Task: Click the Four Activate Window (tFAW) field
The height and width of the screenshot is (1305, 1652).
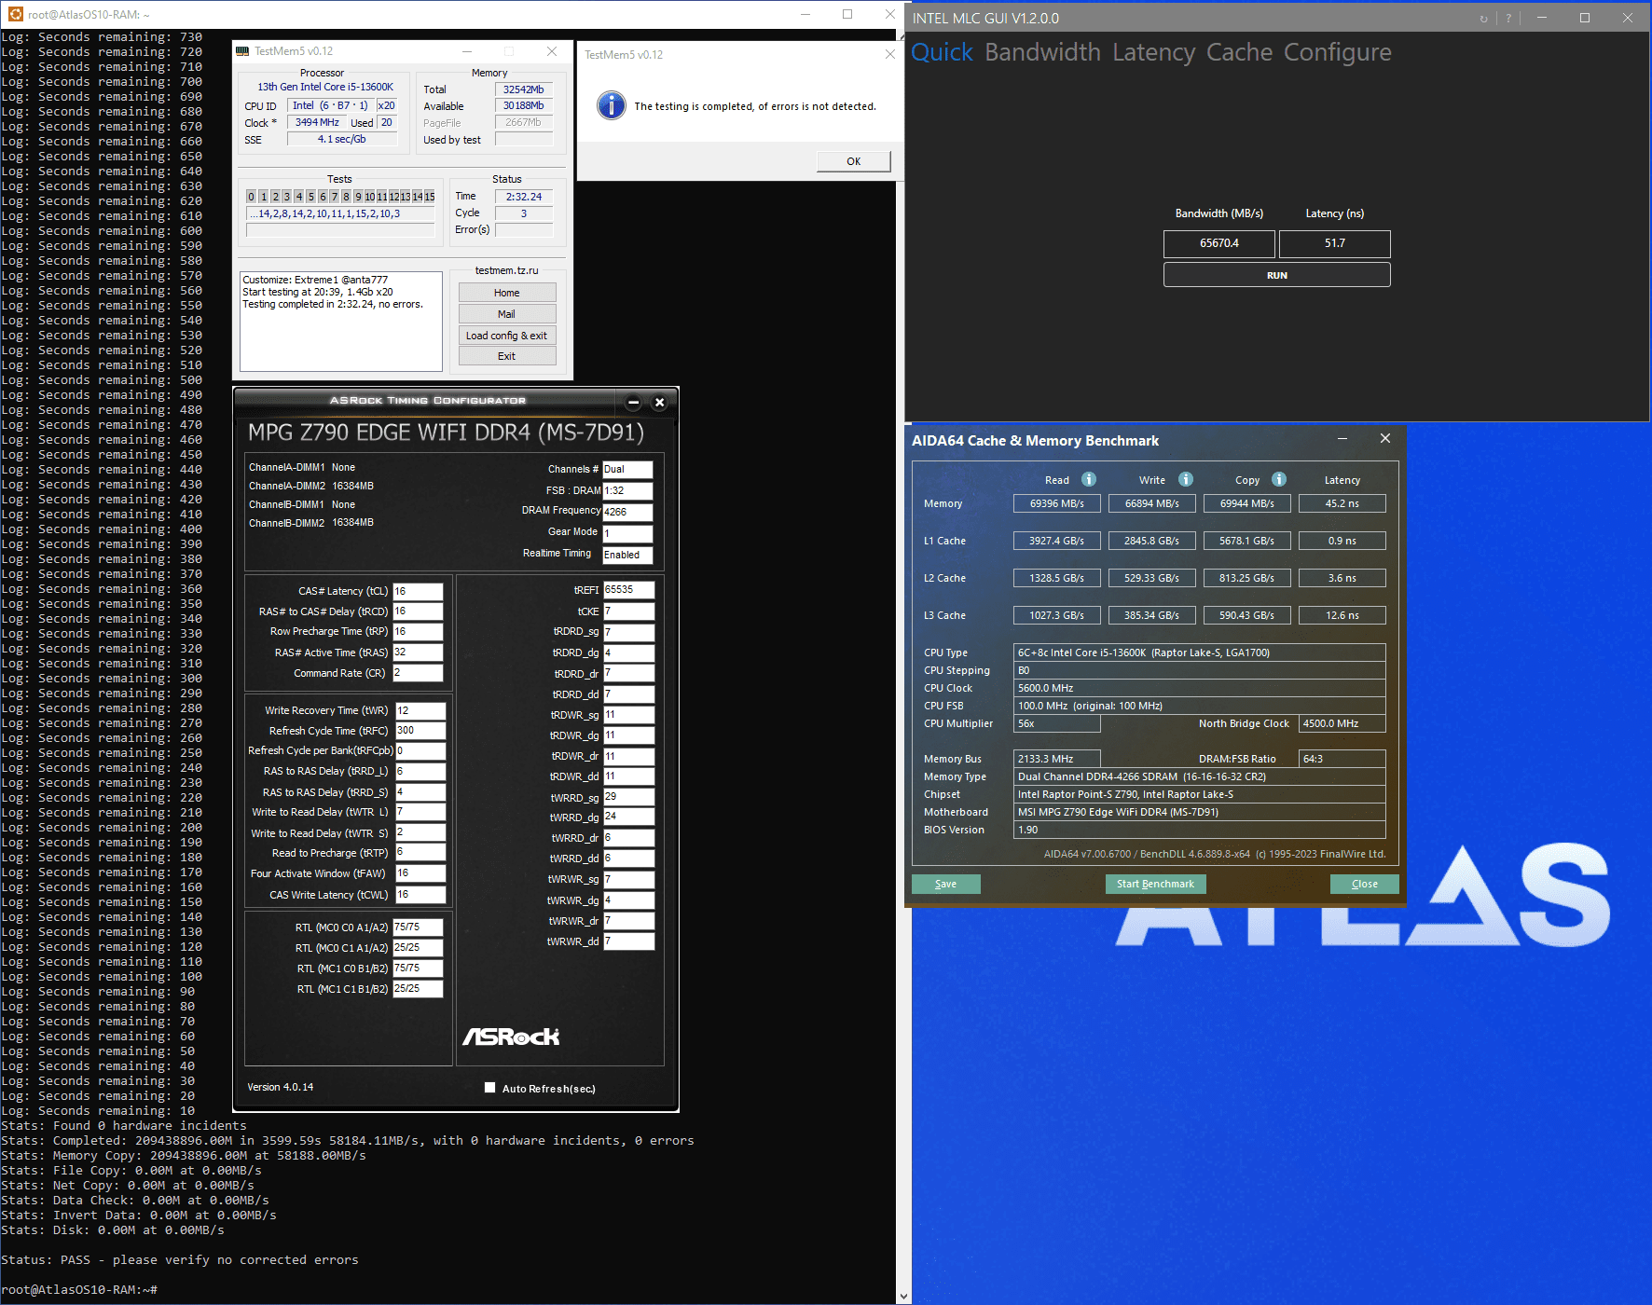Action: pos(420,873)
